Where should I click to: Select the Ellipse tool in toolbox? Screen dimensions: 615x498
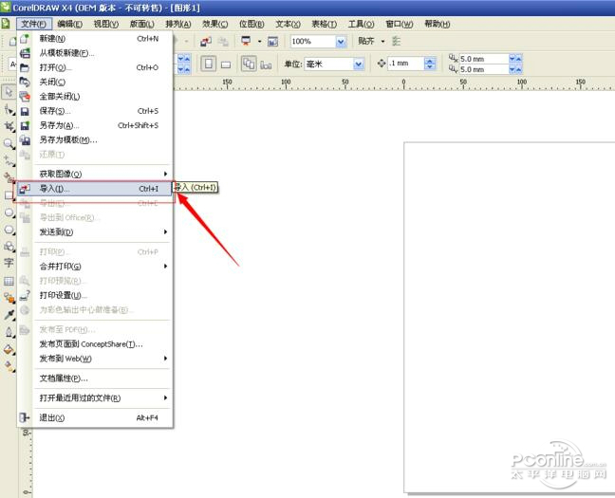click(9, 212)
